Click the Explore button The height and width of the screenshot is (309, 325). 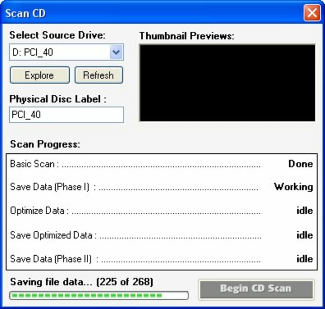(x=39, y=75)
